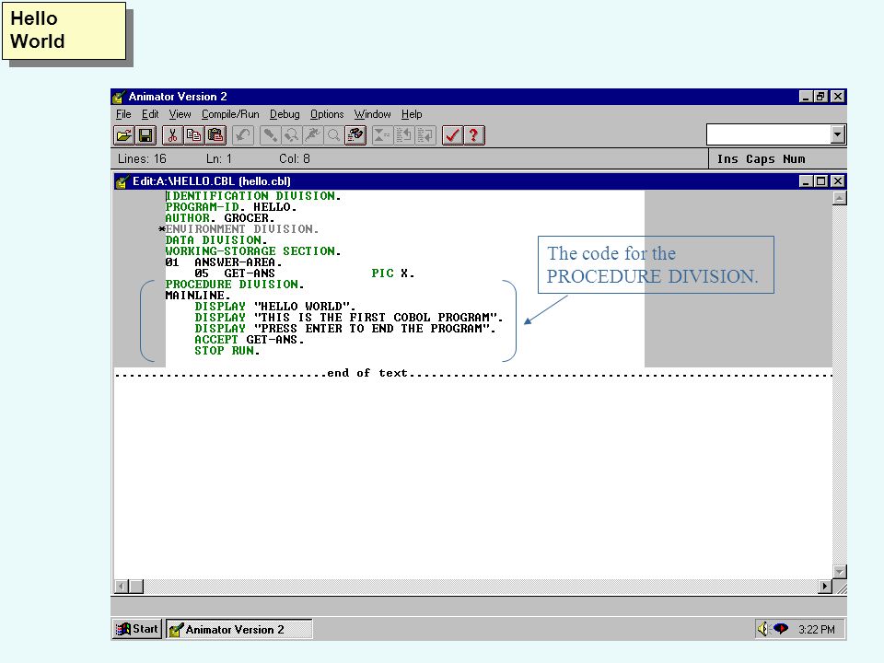Click the Ins Caps Num status indicator

(762, 159)
